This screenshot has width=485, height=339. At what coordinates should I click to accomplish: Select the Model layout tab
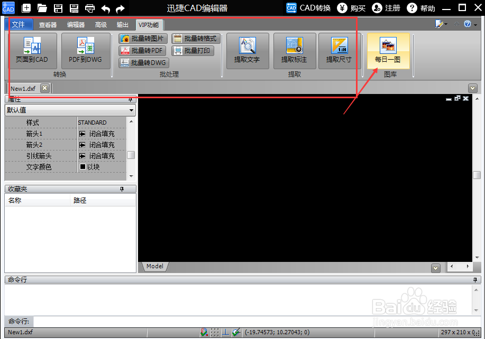(x=155, y=267)
